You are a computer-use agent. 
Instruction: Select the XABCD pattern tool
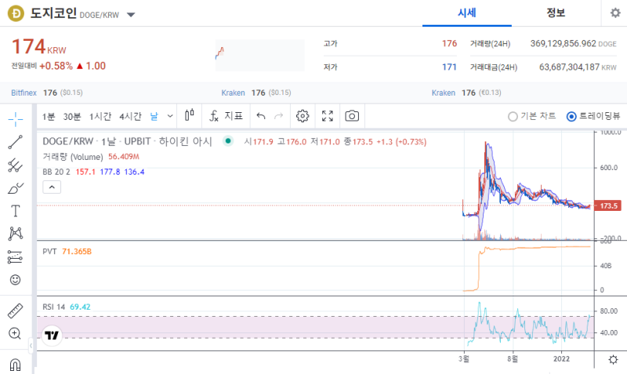pyautogui.click(x=15, y=234)
